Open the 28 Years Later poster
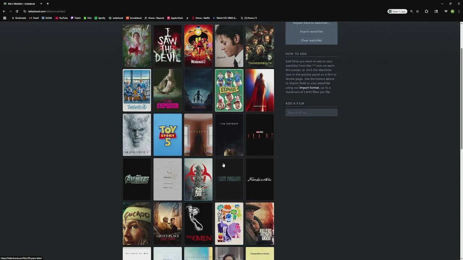The width and height of the screenshot is (463, 260). pyautogui.click(x=198, y=179)
